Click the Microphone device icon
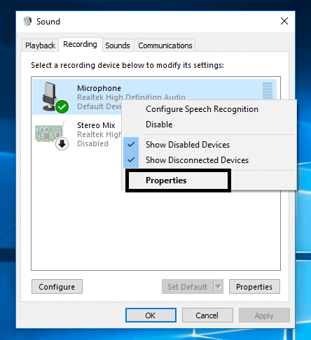311x340 pixels. (x=55, y=97)
